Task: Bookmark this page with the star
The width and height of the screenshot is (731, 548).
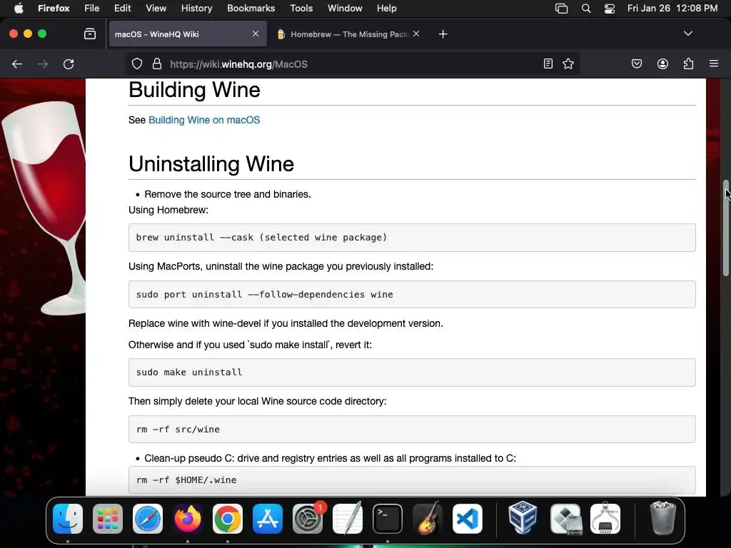Action: [x=568, y=64]
